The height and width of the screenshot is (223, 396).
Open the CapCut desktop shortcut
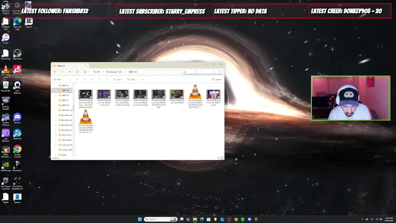pos(29,23)
